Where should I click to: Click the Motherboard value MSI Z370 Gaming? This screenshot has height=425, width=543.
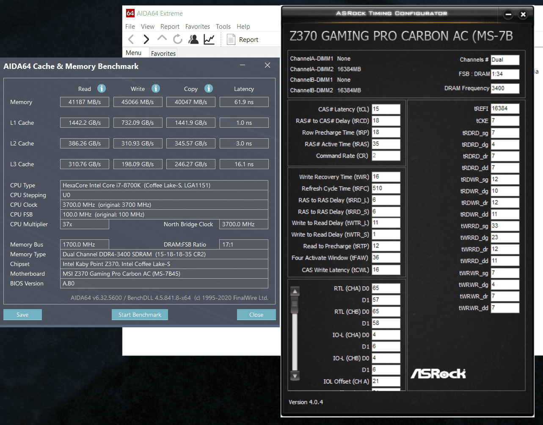click(x=164, y=274)
